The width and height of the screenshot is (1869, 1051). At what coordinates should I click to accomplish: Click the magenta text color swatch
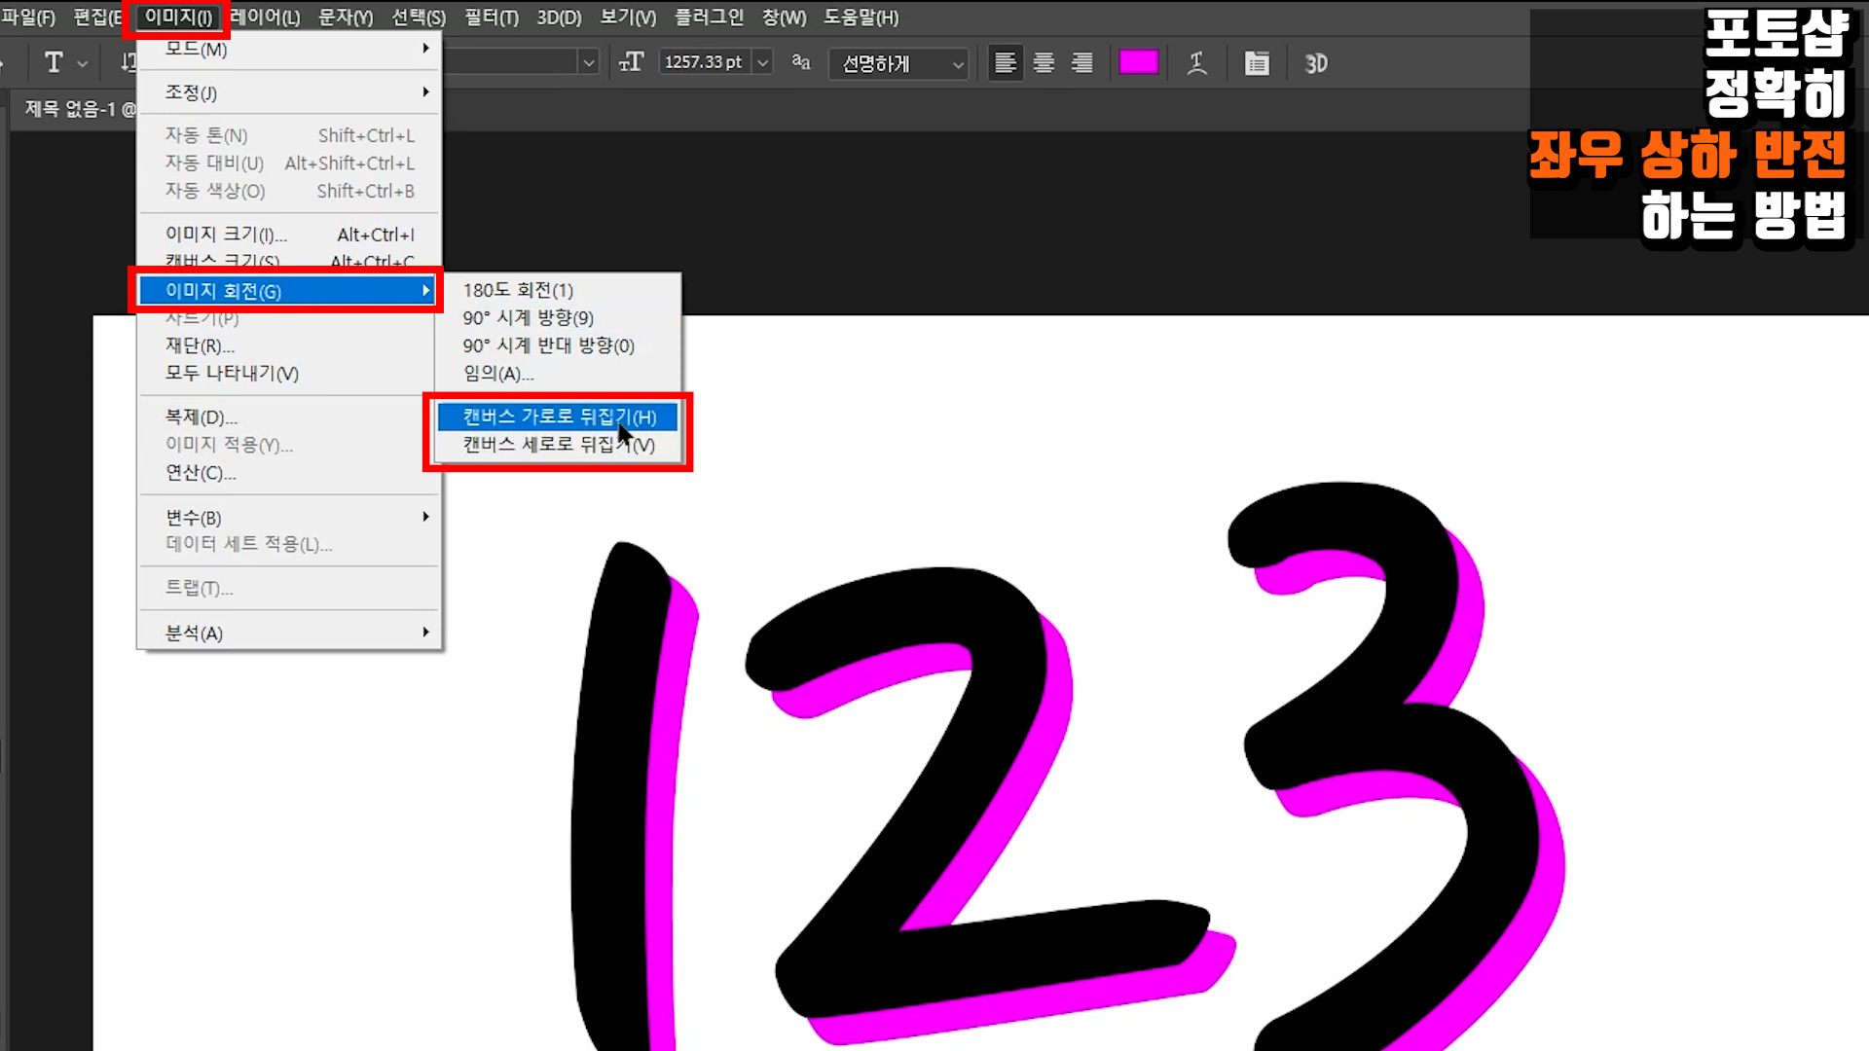click(x=1138, y=63)
